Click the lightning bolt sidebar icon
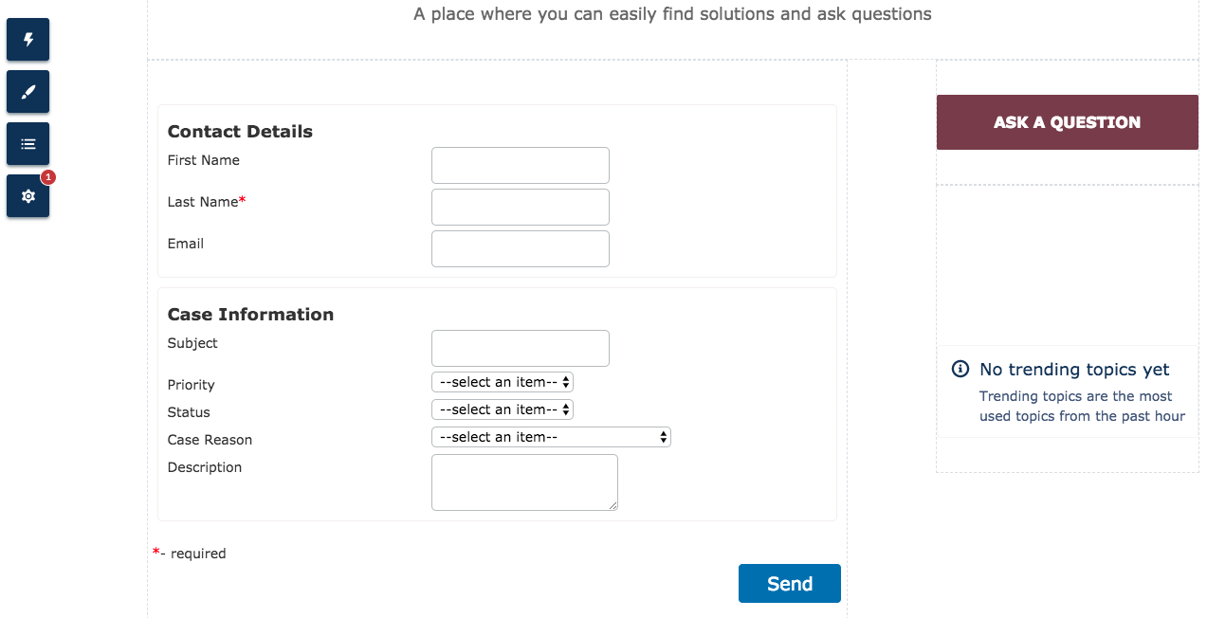 coord(28,40)
